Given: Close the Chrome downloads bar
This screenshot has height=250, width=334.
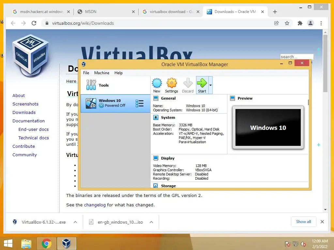Looking at the screenshot, I should pyautogui.click(x=322, y=222).
